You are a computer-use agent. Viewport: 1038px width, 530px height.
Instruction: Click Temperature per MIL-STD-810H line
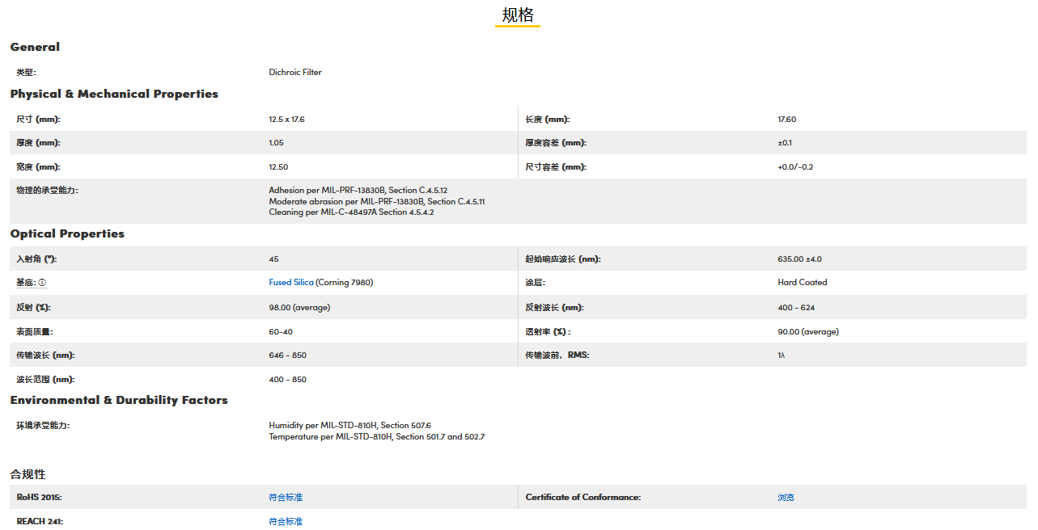coord(377,437)
